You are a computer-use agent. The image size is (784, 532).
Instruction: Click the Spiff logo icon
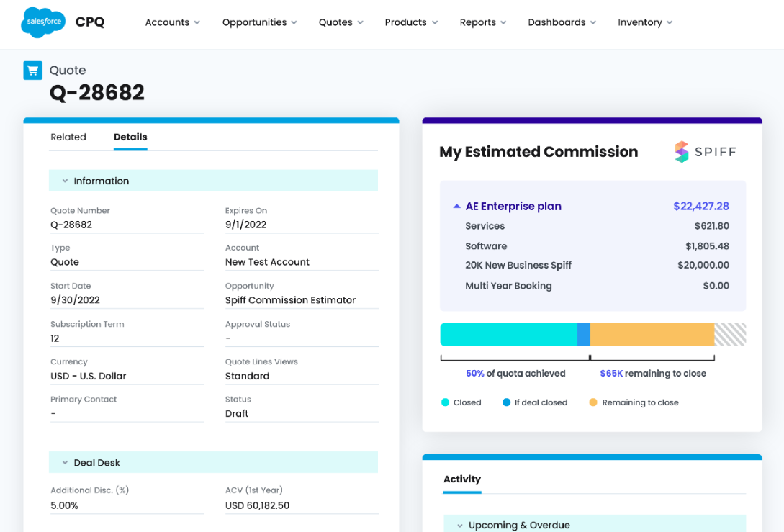pos(681,152)
